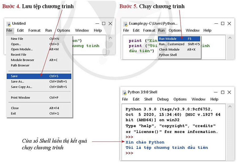Minimize the Untitled window
This screenshot has width=237, height=164.
pos(97,24)
